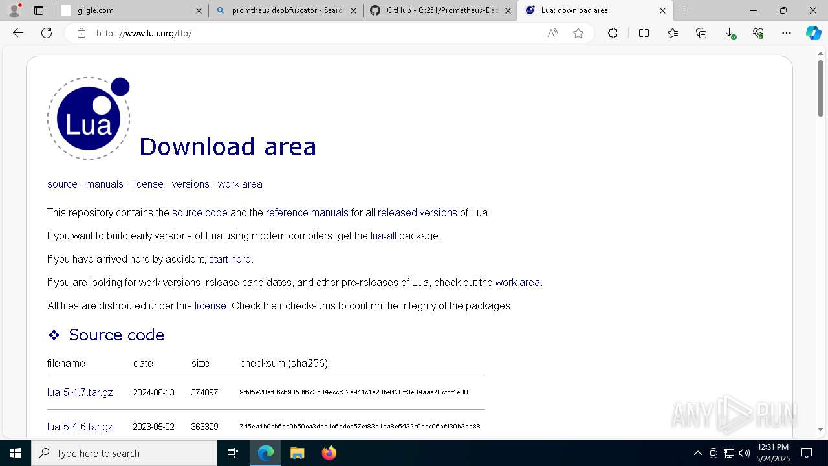Open the network status icon
Screen dimensions: 828x466
pyautogui.click(x=729, y=453)
